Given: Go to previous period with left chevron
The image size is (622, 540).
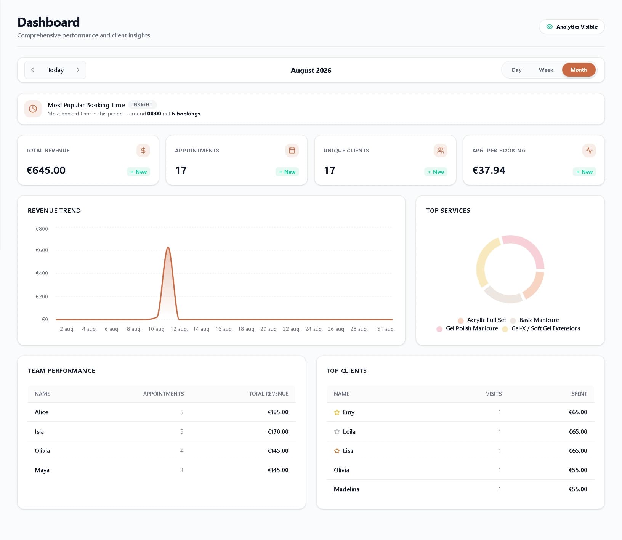Looking at the screenshot, I should 33,70.
